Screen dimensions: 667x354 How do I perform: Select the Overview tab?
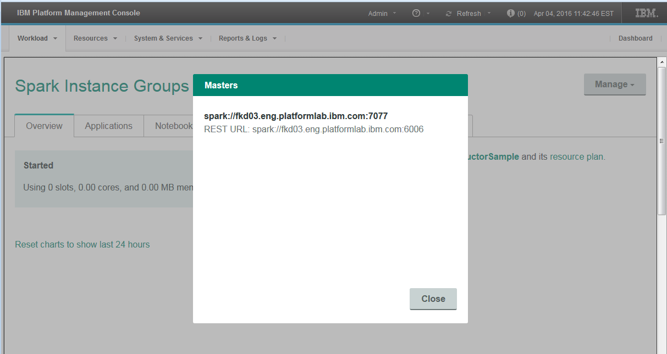click(x=45, y=126)
